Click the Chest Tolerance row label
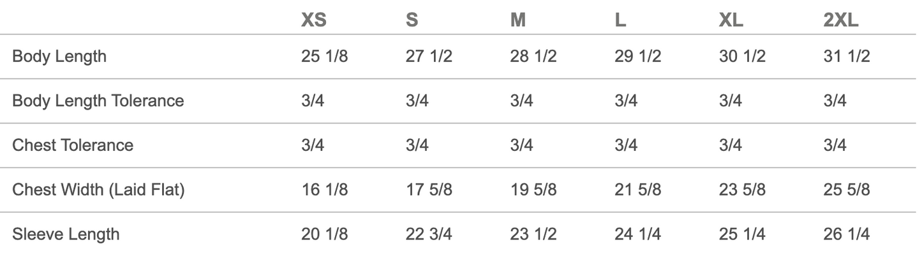The width and height of the screenshot is (922, 256). click(73, 145)
